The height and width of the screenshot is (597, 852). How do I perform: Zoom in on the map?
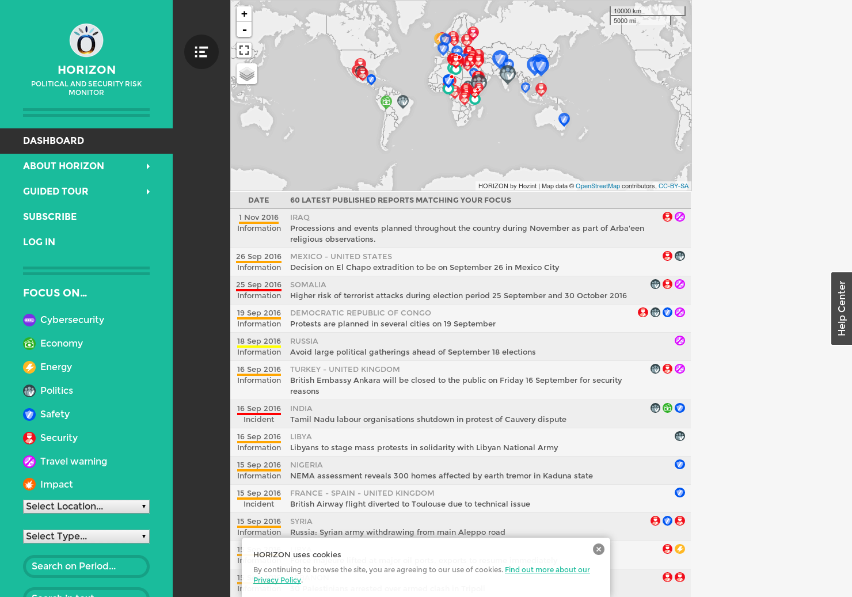[244, 14]
